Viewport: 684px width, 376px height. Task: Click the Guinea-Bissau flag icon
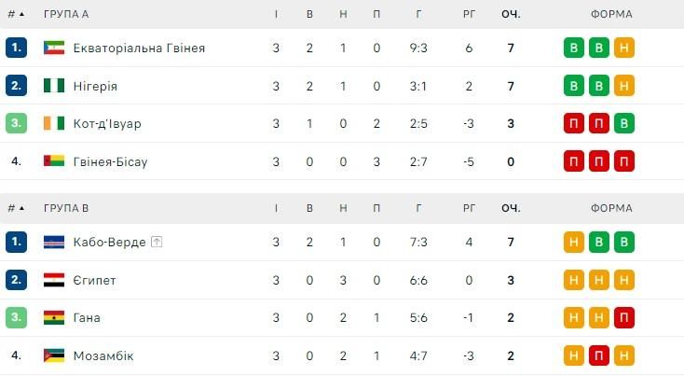point(54,161)
